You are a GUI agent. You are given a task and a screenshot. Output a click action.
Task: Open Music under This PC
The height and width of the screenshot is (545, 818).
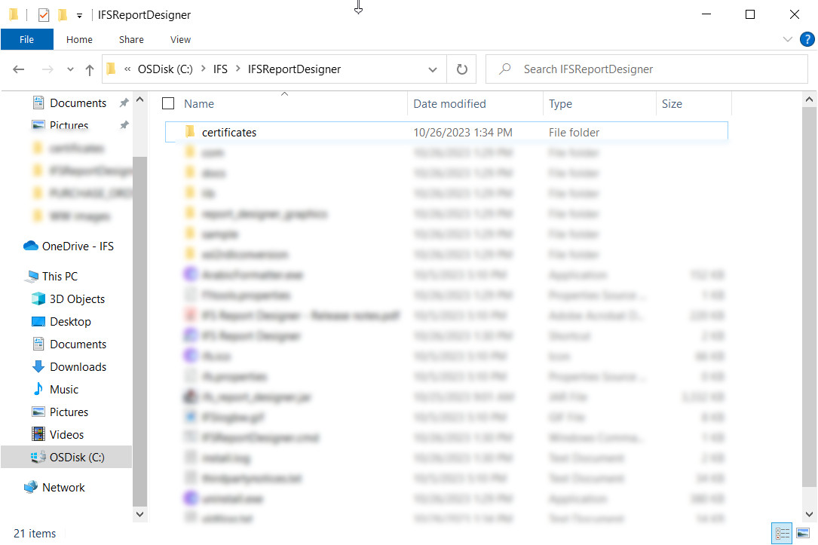63,390
